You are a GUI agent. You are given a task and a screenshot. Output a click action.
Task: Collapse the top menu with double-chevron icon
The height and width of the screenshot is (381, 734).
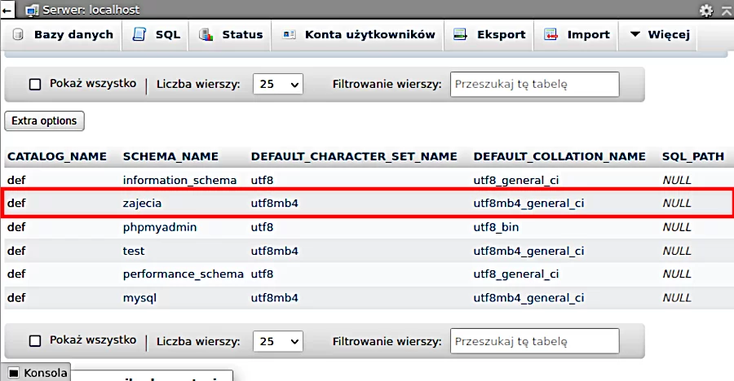click(727, 11)
